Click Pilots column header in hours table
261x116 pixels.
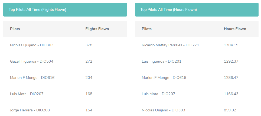[x=147, y=29]
